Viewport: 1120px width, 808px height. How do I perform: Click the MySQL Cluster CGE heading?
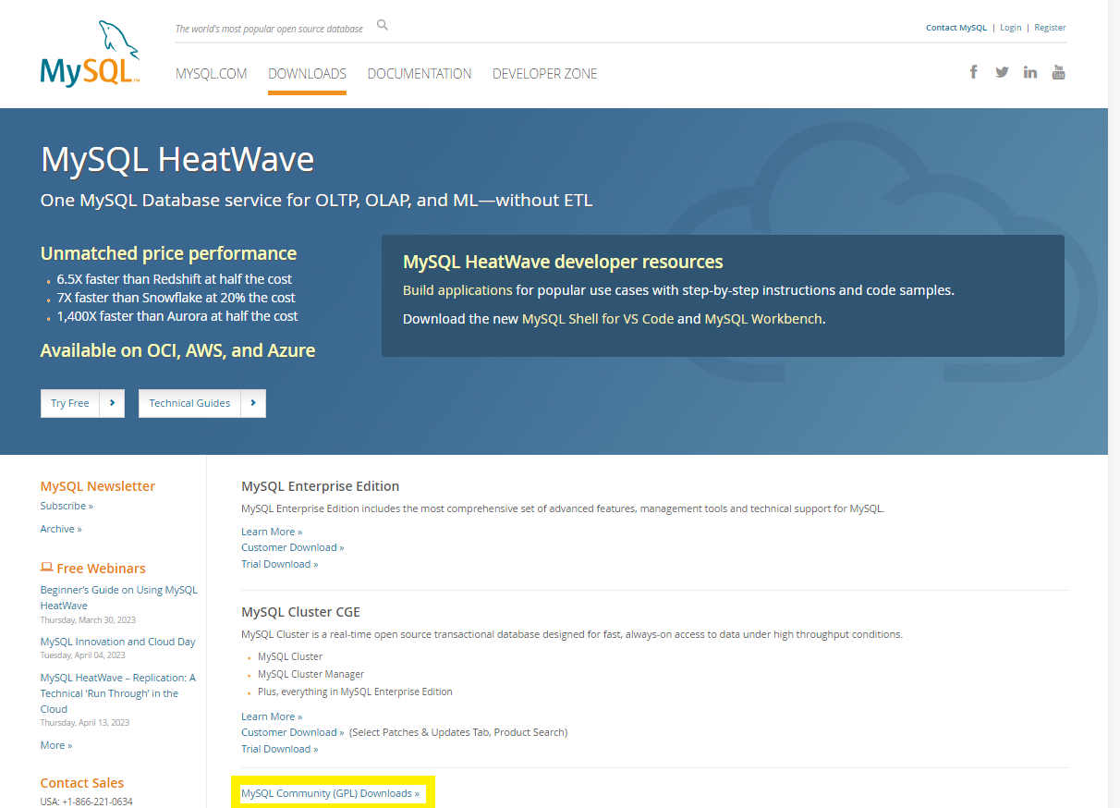pyautogui.click(x=300, y=612)
